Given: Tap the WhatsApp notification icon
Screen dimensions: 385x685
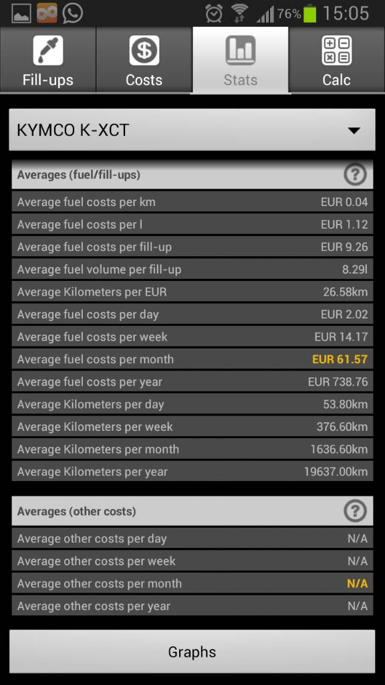Looking at the screenshot, I should click(x=72, y=13).
